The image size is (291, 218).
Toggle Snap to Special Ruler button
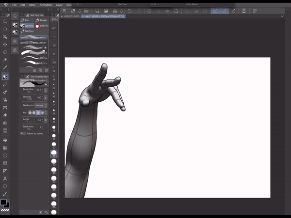tap(224, 11)
